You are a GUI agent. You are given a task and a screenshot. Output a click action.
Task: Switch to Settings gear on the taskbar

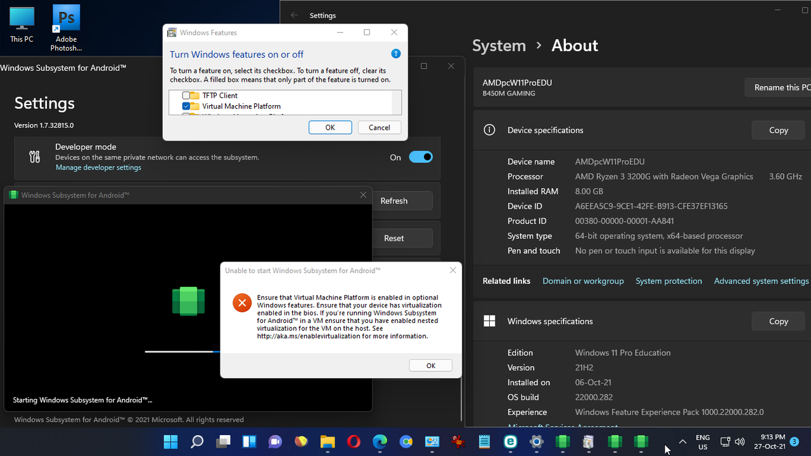pos(537,441)
